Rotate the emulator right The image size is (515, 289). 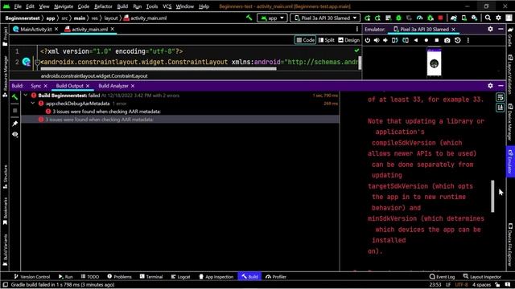(x=406, y=40)
